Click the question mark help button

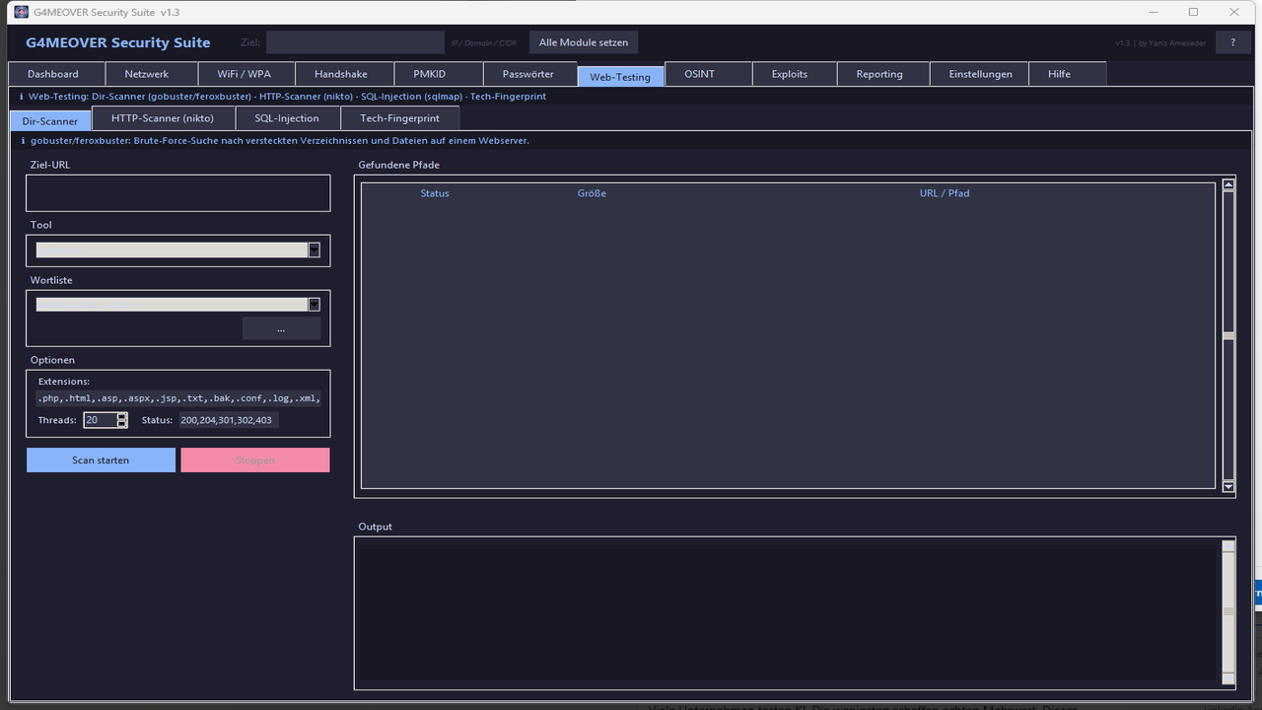coord(1233,42)
